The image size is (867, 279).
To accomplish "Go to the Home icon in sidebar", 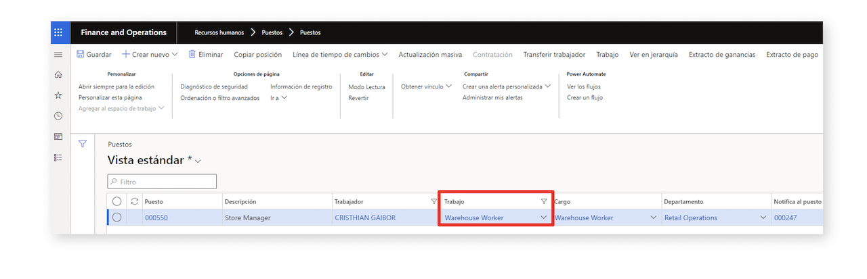I will point(58,75).
